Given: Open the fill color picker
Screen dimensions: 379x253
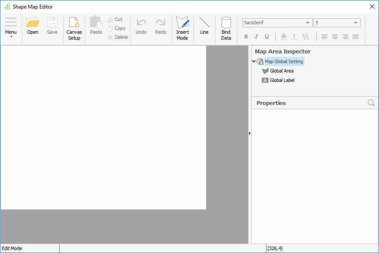Looking at the screenshot, I should pos(284,37).
